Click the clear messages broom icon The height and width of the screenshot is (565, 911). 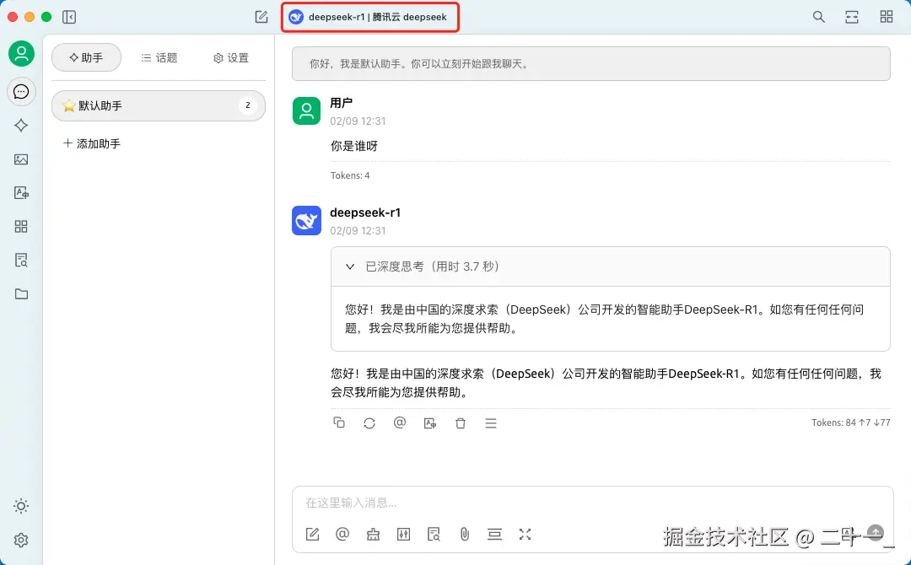373,535
